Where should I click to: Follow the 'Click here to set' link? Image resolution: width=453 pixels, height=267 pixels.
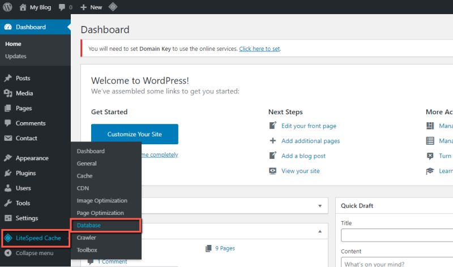point(259,49)
